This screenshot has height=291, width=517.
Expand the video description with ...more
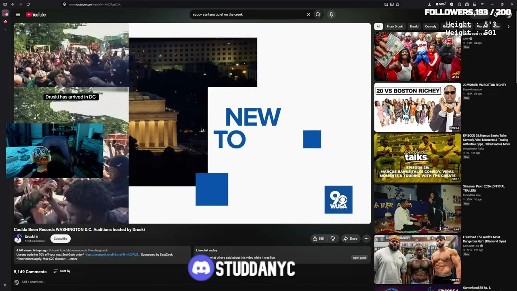coord(73,259)
